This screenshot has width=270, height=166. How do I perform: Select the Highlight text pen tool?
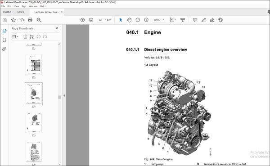[x=203, y=20]
